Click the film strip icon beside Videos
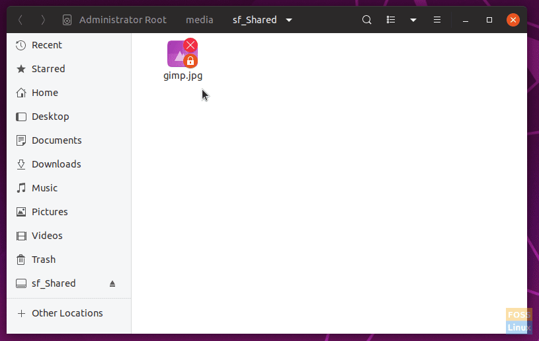539x341 pixels. (x=21, y=236)
